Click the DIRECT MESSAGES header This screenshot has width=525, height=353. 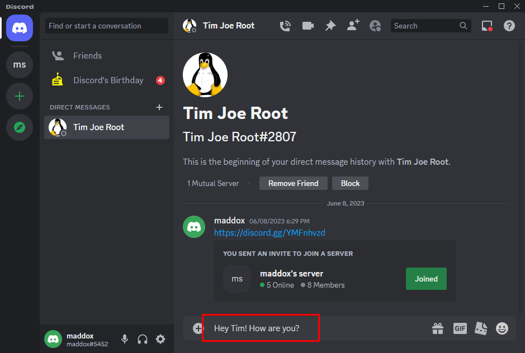(80, 107)
